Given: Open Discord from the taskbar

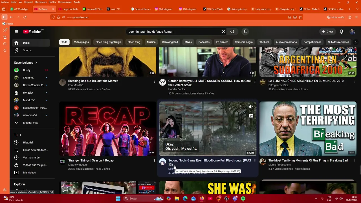Looking at the screenshot, I should [x=235, y=198].
